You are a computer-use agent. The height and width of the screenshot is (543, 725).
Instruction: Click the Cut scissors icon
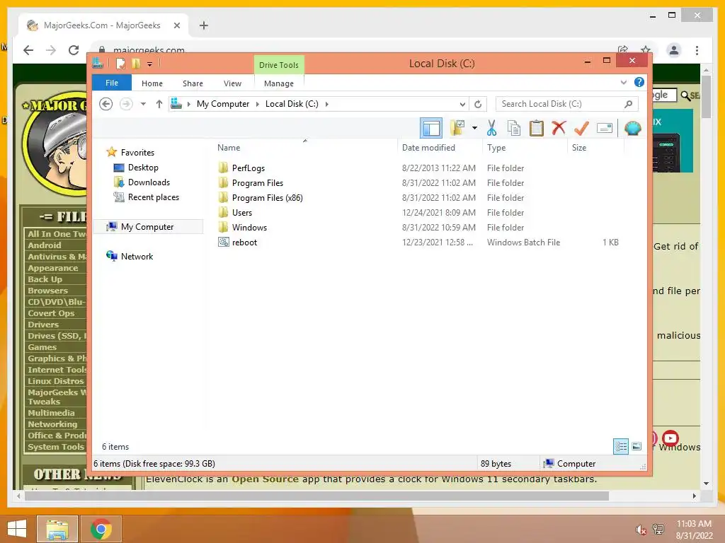coord(491,128)
